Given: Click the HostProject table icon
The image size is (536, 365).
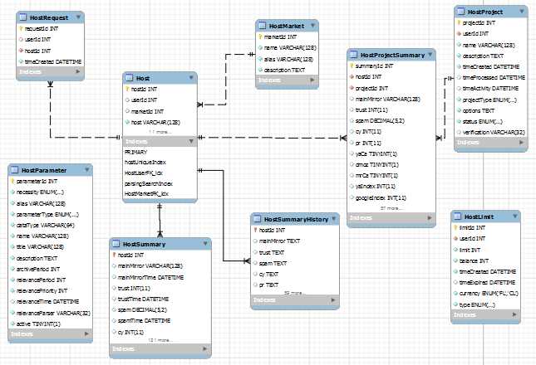Looking at the screenshot, I should click(461, 12).
